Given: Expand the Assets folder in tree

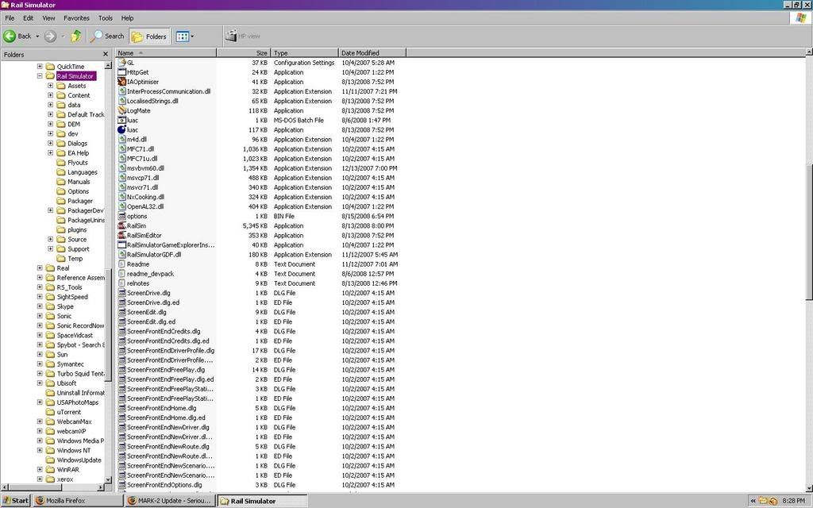Looking at the screenshot, I should tap(51, 86).
